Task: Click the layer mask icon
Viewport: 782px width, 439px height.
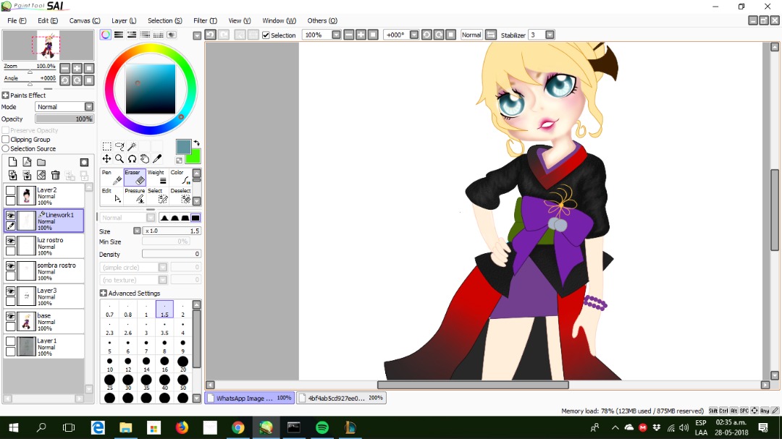Action: click(x=84, y=162)
